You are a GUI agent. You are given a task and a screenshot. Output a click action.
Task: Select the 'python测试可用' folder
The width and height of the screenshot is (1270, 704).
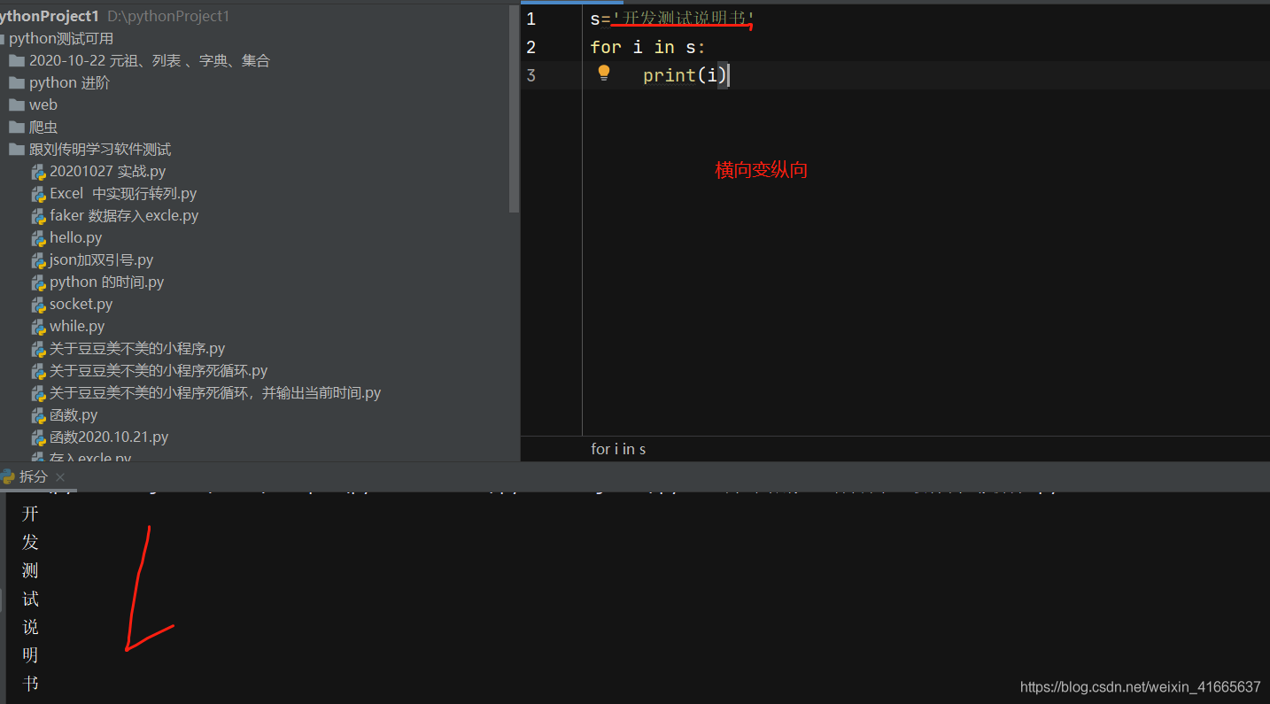(61, 38)
